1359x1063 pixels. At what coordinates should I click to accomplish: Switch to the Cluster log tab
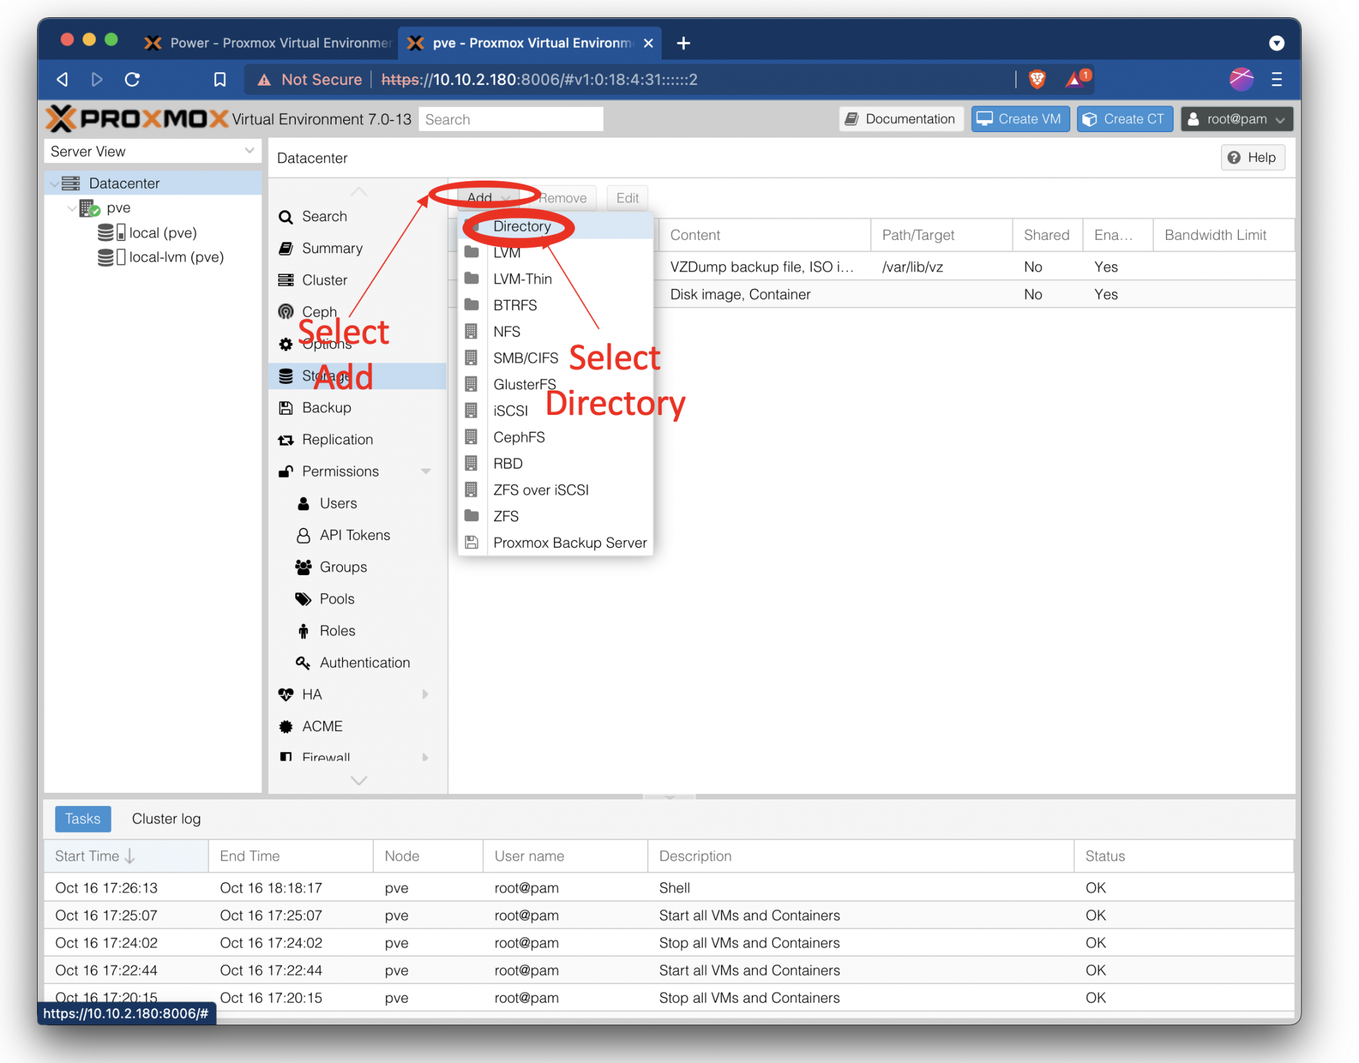click(166, 819)
